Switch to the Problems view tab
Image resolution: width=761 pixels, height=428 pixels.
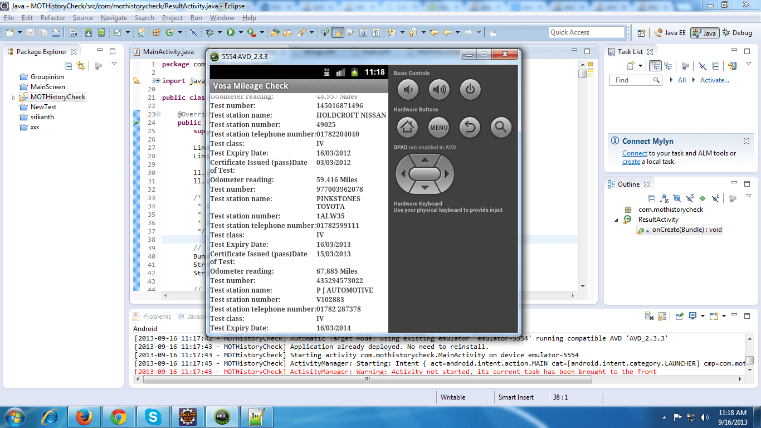[x=152, y=317]
